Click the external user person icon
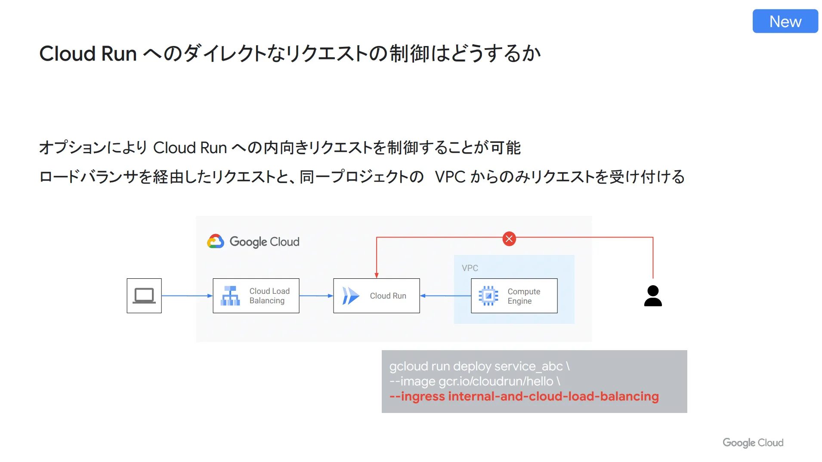The image size is (822, 462). coord(653,296)
